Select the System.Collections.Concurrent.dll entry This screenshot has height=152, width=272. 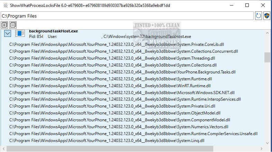123,51
